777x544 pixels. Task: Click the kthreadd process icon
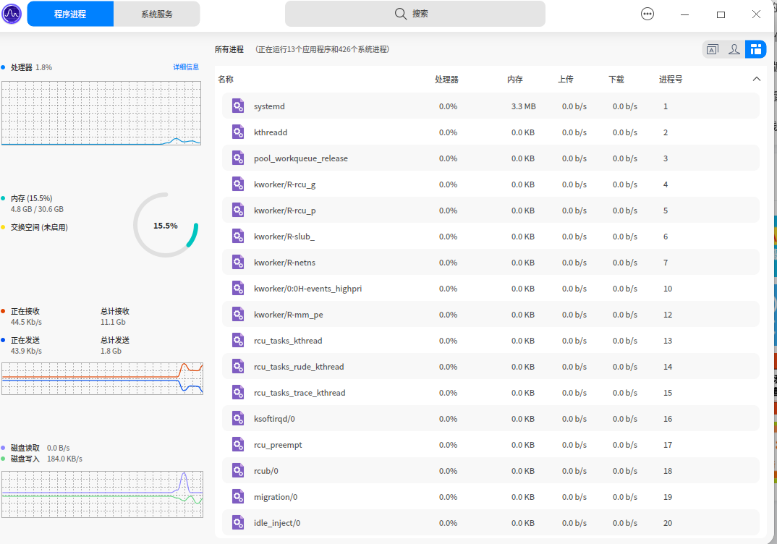(x=238, y=132)
